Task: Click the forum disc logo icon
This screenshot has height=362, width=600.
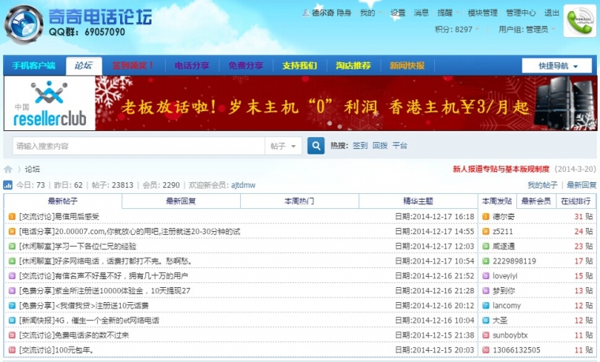Action: click(x=24, y=24)
